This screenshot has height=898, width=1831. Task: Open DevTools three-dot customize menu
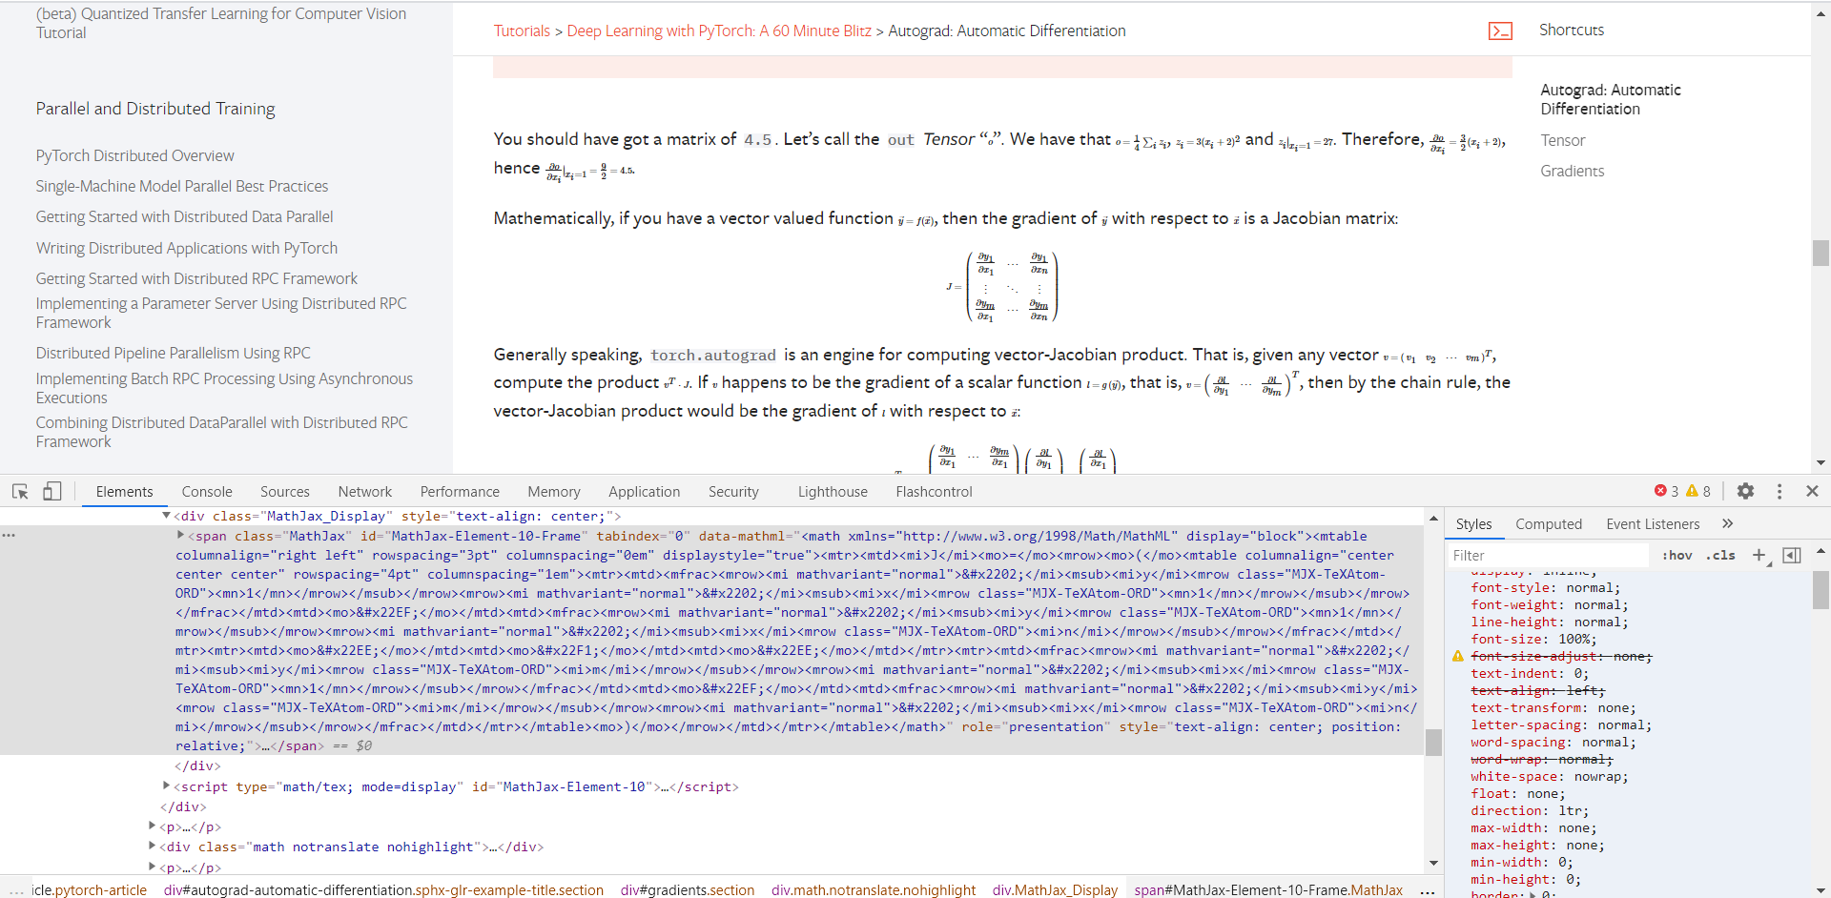(x=1780, y=491)
